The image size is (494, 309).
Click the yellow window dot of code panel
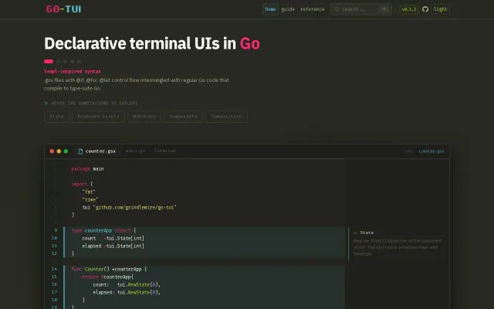[x=59, y=151]
